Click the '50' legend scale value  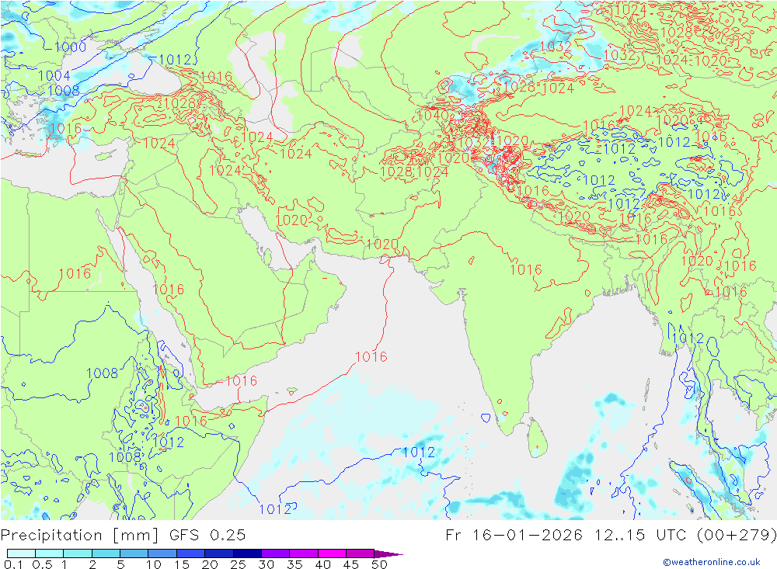[x=379, y=564]
